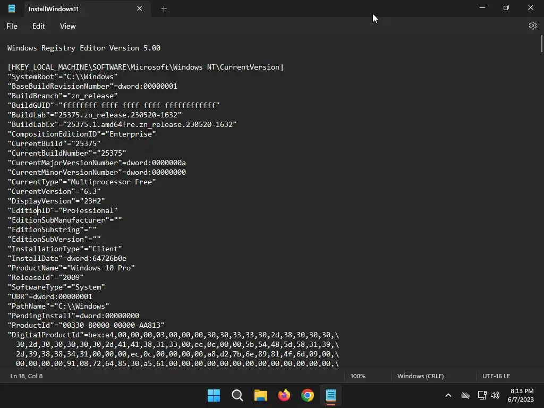
Task: Click the "CurrentBuild"="25375" line
Action: point(54,143)
